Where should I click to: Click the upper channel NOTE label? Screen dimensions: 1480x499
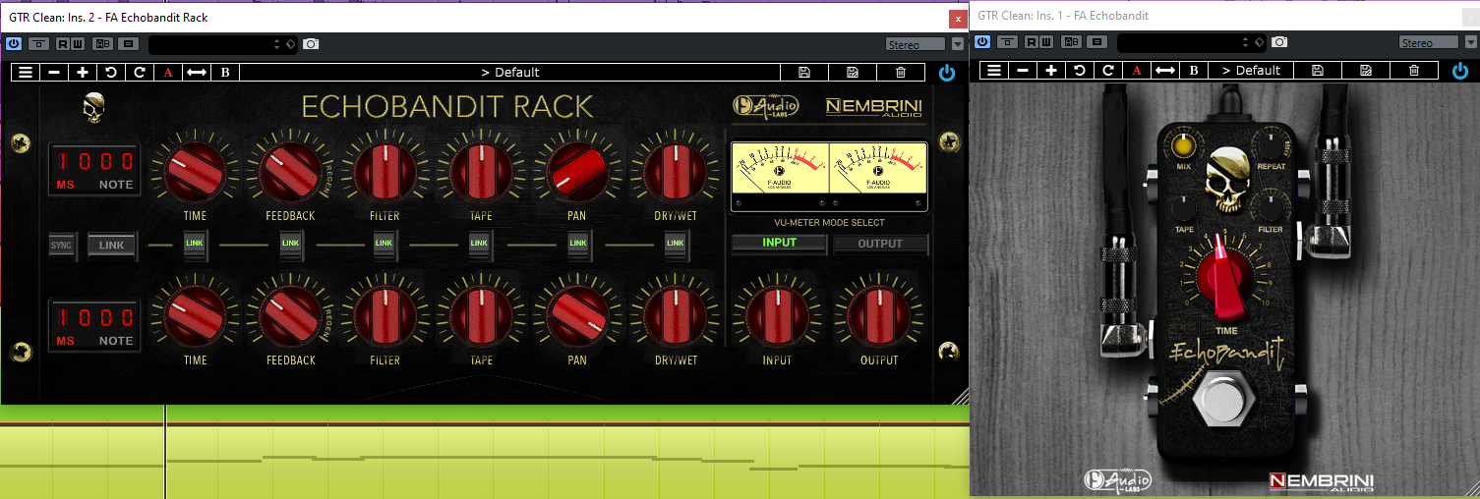coord(116,185)
